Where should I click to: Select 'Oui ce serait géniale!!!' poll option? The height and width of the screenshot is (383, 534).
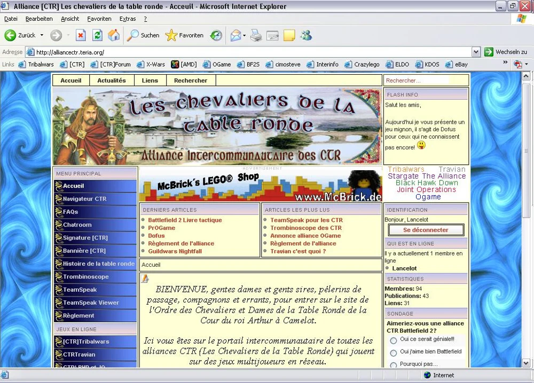point(394,340)
